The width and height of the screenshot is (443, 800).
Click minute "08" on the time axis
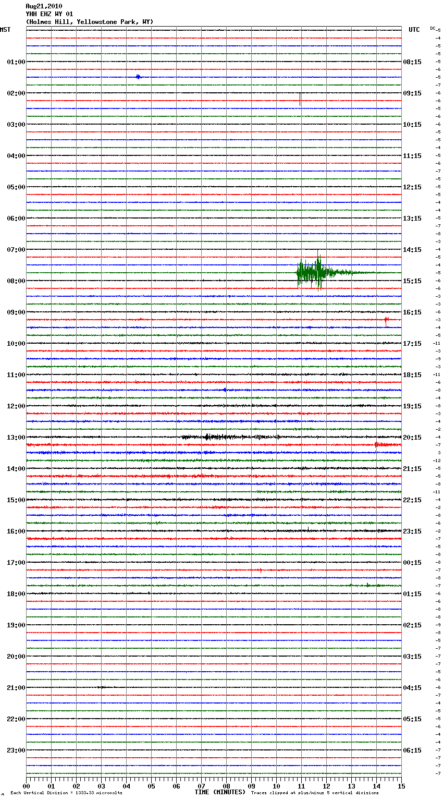226,786
